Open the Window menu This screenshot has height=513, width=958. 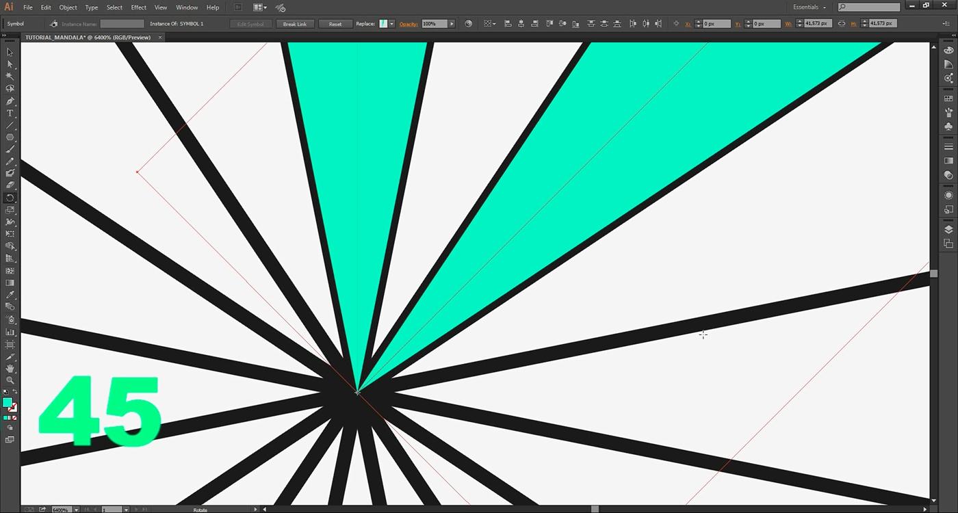tap(187, 7)
